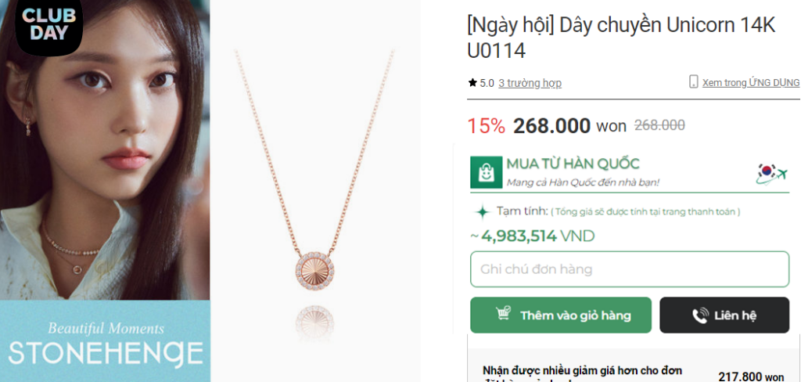This screenshot has height=382, width=801.
Task: Open the '3 trường hợp' reviews link
Action: tap(530, 83)
